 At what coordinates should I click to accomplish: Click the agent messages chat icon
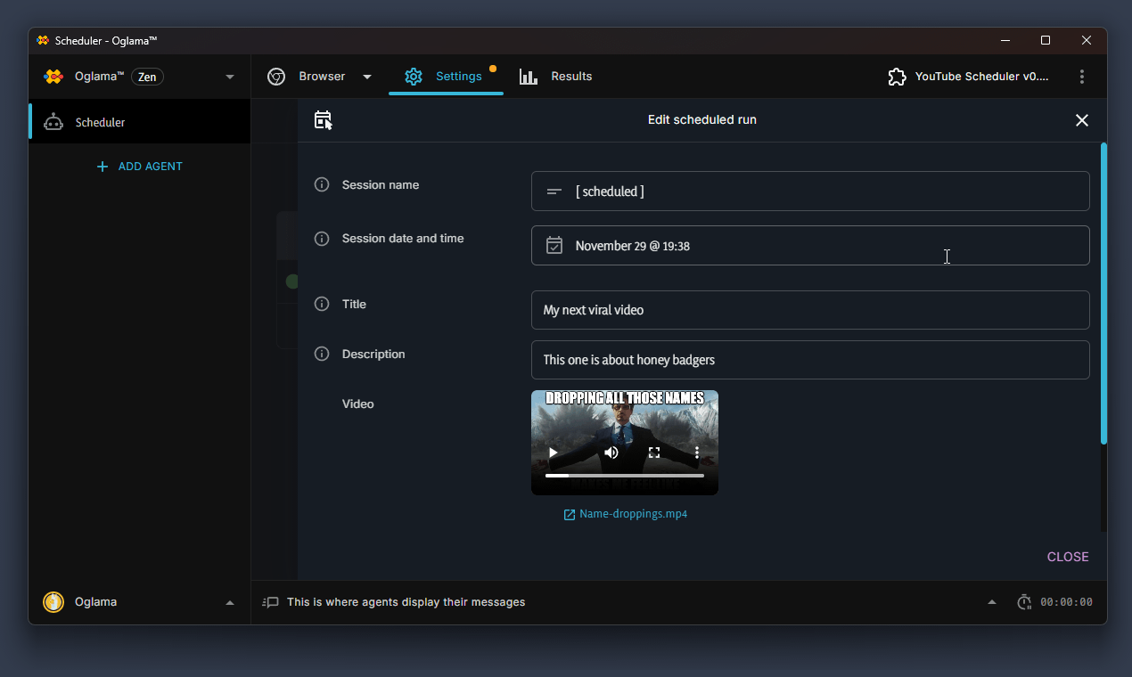click(270, 602)
